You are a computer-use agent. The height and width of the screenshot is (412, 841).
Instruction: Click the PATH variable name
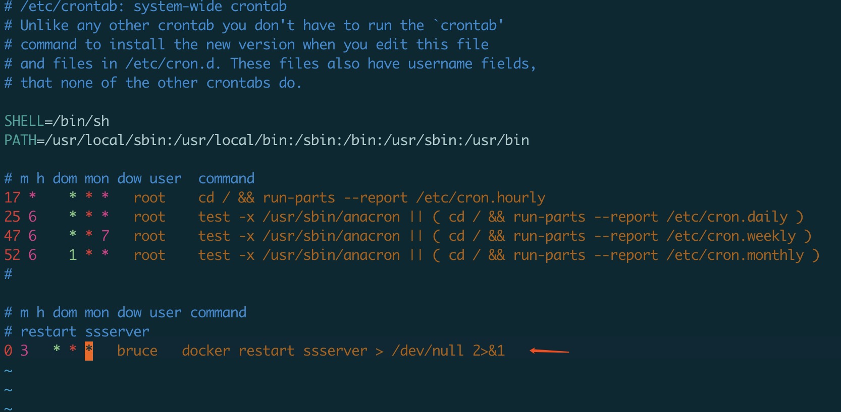coord(20,141)
